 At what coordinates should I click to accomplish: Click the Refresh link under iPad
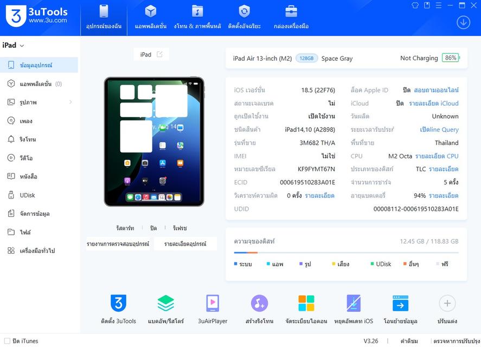click(179, 228)
